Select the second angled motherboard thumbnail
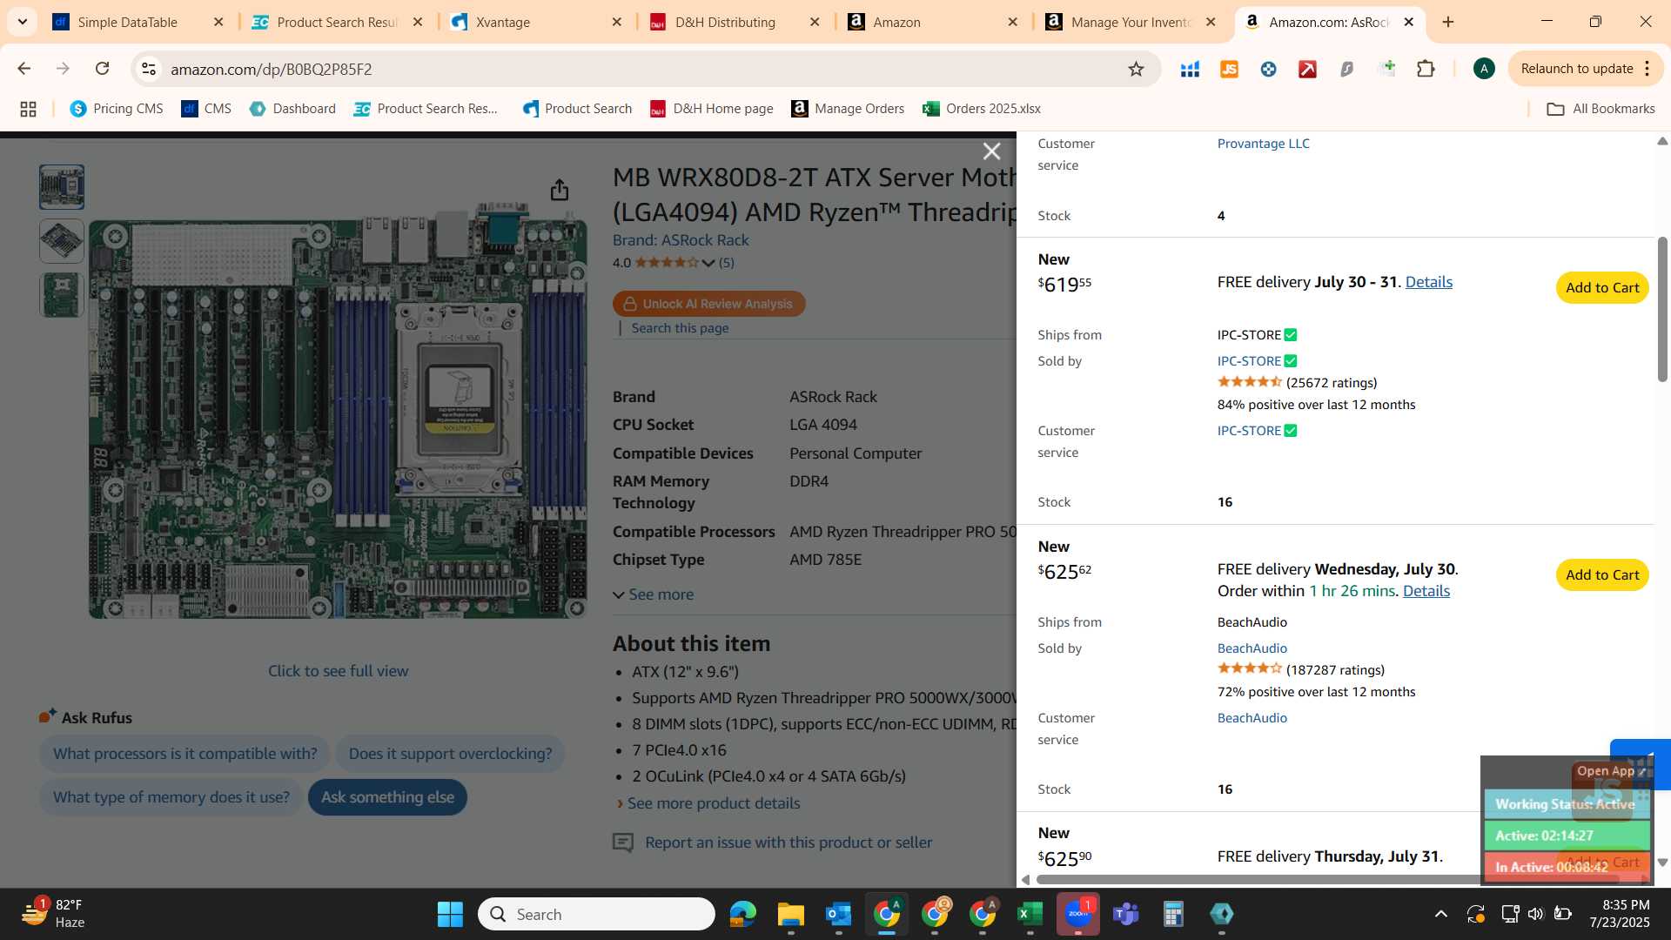The height and width of the screenshot is (940, 1671). 62,241
